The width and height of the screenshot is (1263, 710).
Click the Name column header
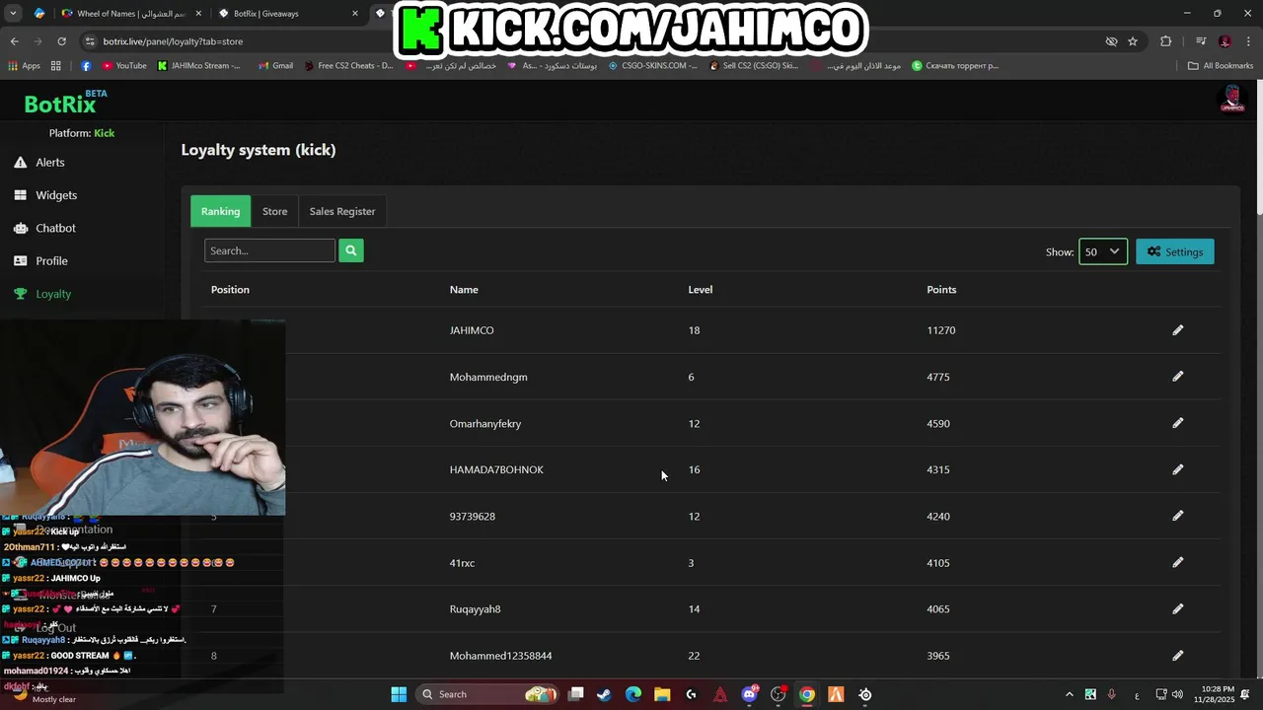pos(464,290)
